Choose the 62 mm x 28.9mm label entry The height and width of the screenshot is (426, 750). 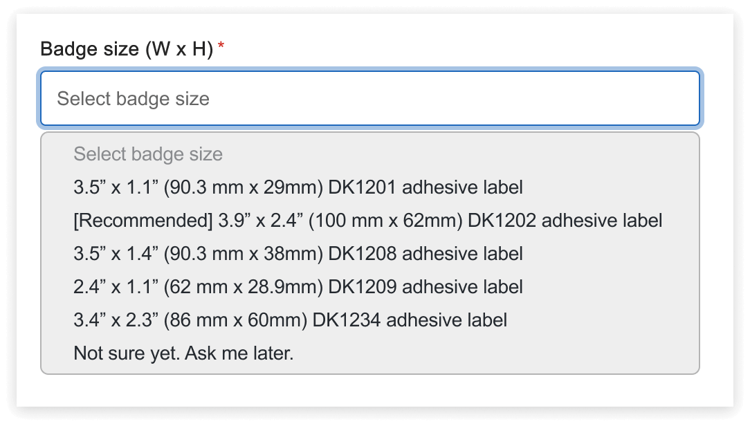[x=298, y=287]
